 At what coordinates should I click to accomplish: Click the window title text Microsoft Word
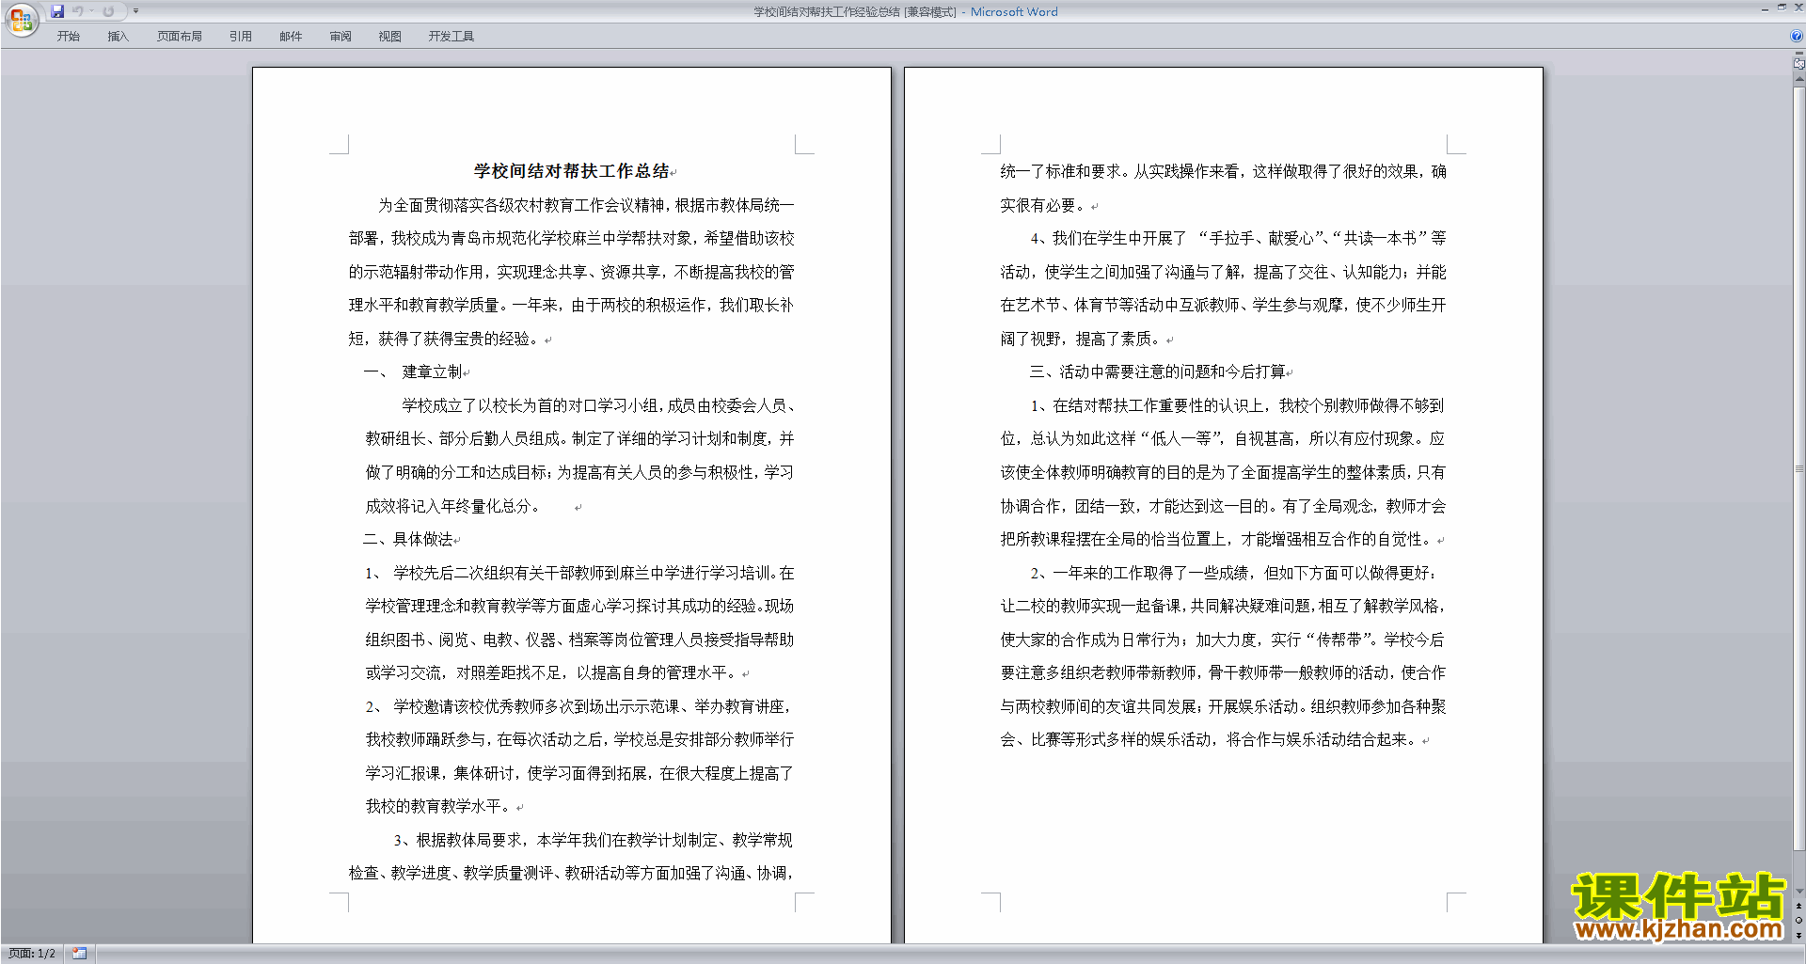pos(1014,12)
